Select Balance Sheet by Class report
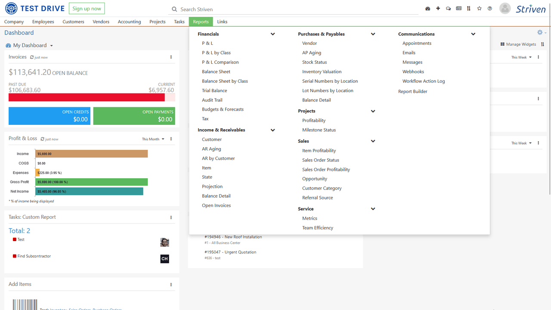The width and height of the screenshot is (551, 310). pos(225,81)
